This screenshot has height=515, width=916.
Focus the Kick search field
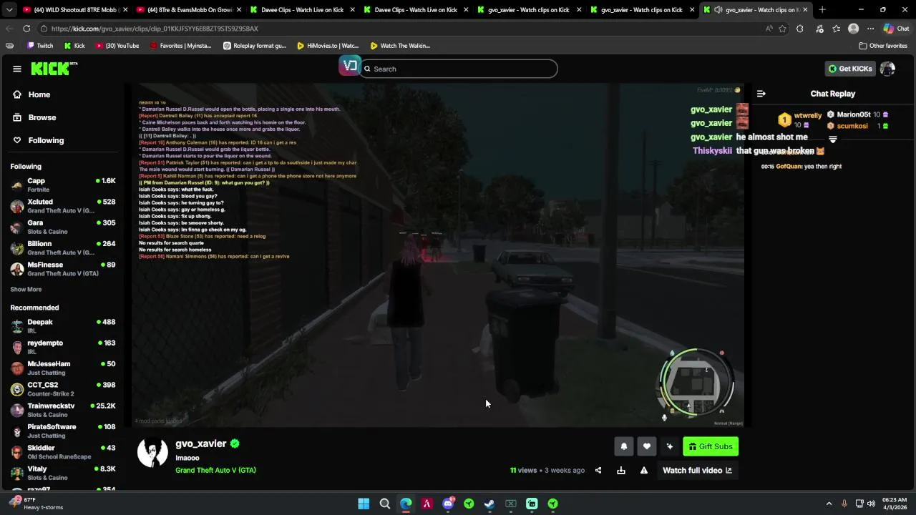[x=458, y=69]
